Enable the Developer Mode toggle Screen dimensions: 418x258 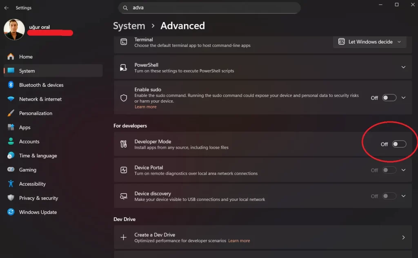(x=399, y=144)
